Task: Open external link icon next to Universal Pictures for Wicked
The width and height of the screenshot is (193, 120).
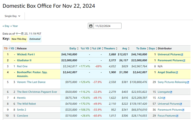Action: click(x=182, y=55)
